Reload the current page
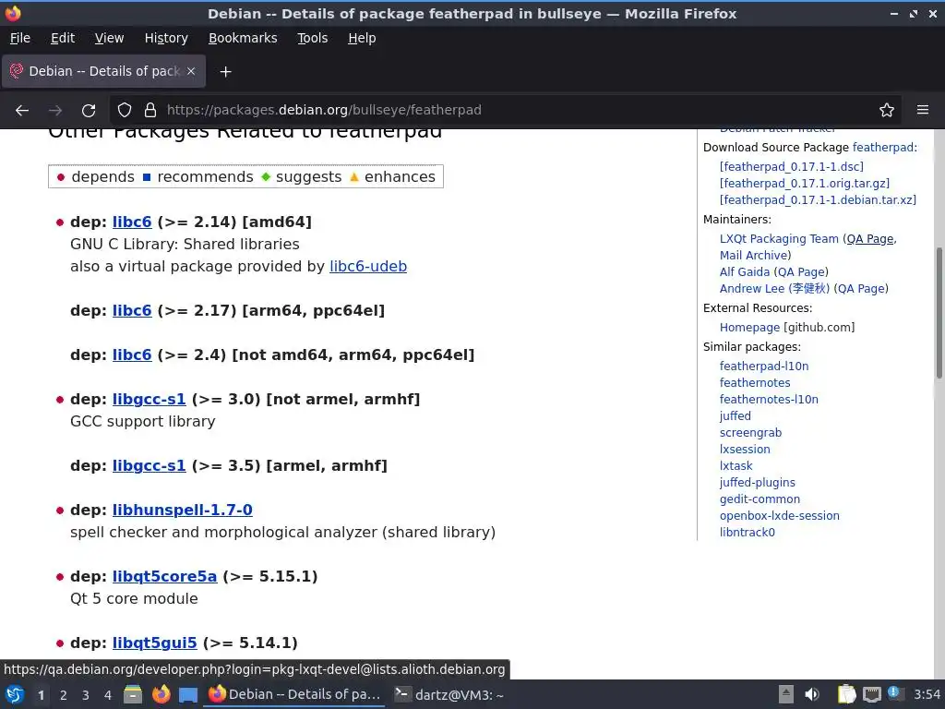The width and height of the screenshot is (945, 709). [x=89, y=110]
